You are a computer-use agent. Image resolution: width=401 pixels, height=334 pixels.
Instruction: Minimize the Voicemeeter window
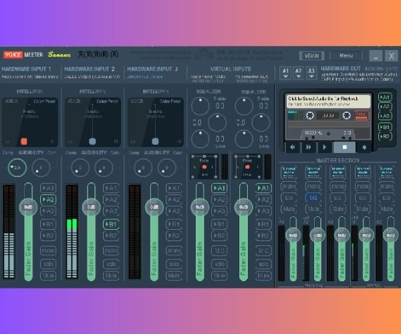point(376,55)
